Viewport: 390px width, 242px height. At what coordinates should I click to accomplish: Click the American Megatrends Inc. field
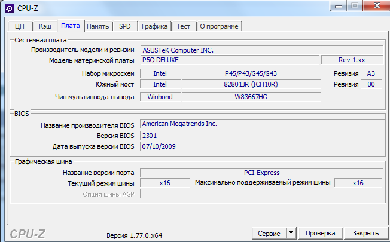263,124
